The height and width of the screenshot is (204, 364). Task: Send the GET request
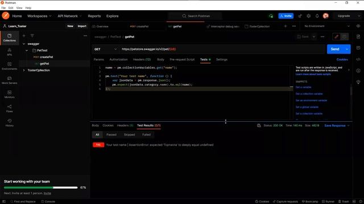(335, 49)
